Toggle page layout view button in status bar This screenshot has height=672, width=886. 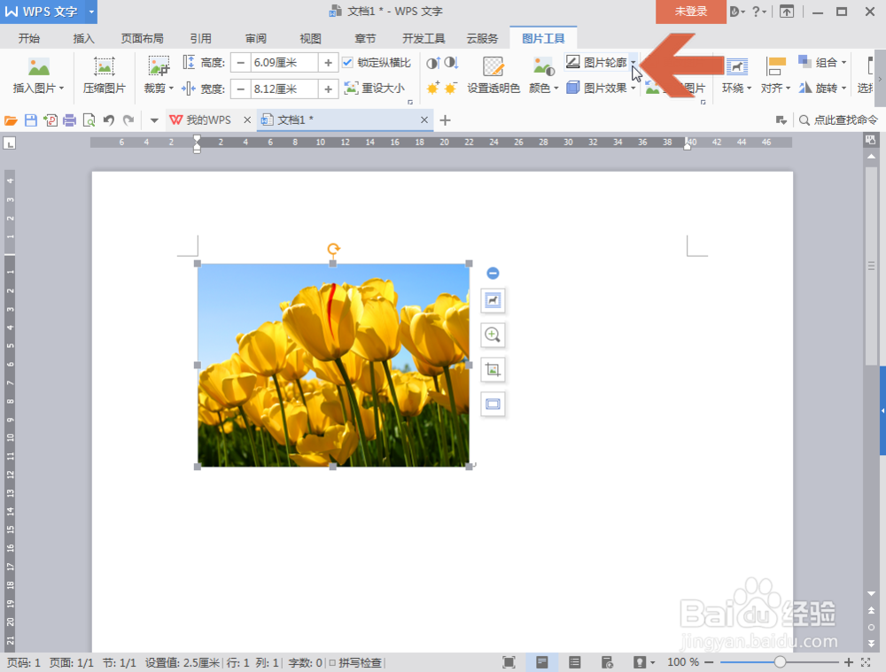[542, 662]
